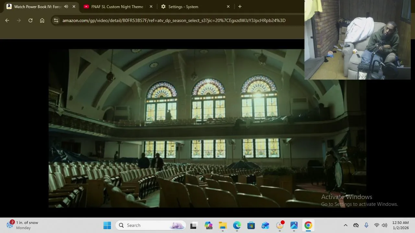Viewport: 415px width, 233px height.
Task: Go forward to the next page
Action: click(19, 20)
